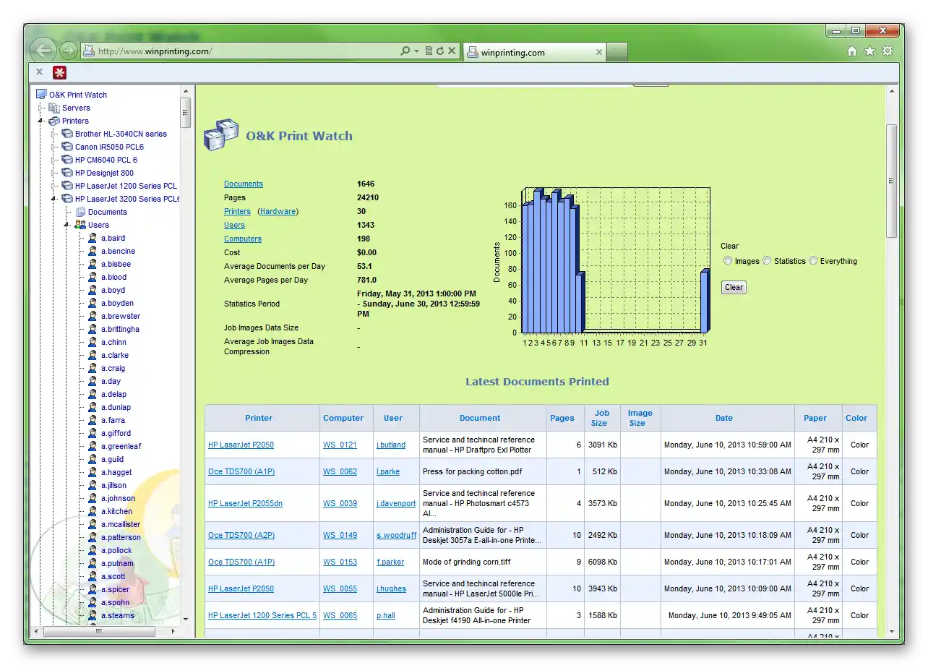Open browser Tools gear icon

pyautogui.click(x=888, y=51)
